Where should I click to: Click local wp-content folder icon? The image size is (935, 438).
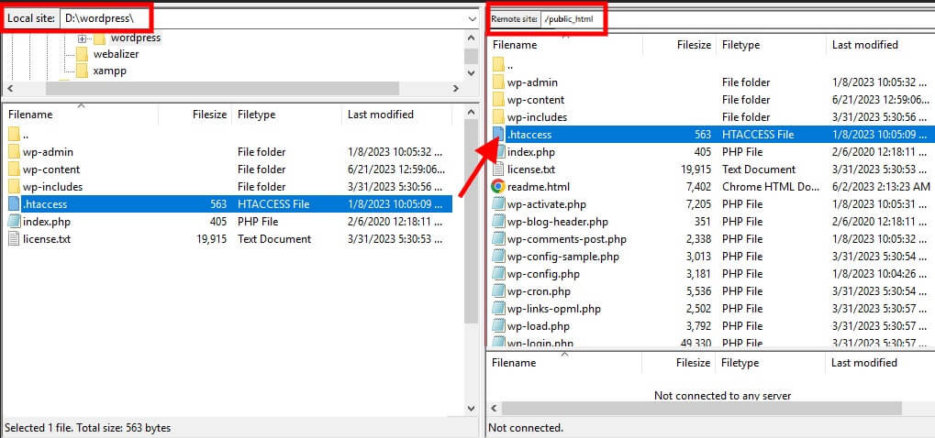click(x=14, y=169)
